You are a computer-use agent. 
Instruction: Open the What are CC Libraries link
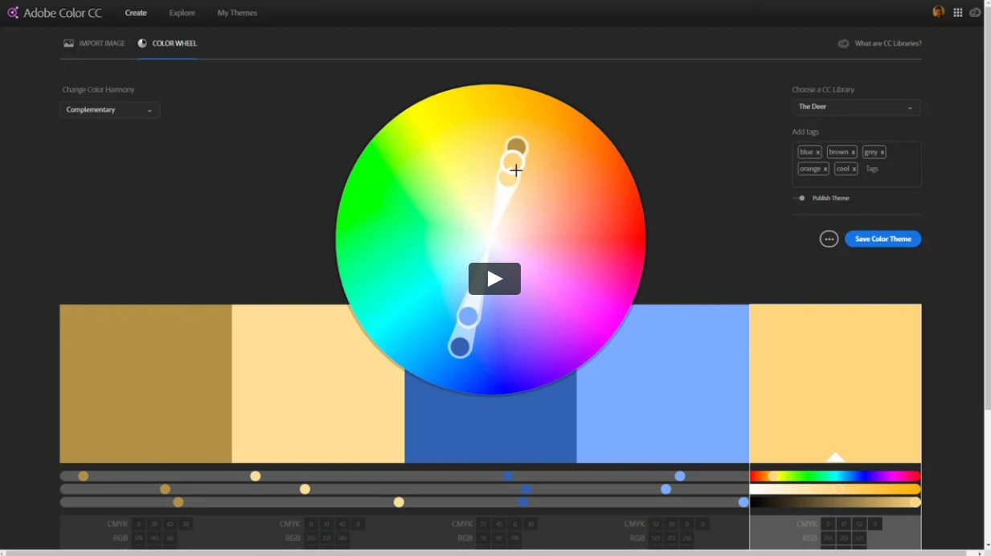(x=887, y=43)
